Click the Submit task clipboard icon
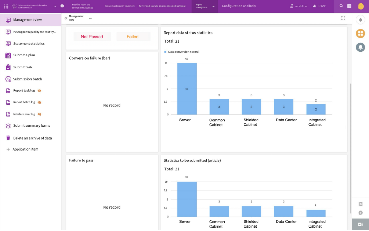This screenshot has width=369, height=231. pos(8,67)
